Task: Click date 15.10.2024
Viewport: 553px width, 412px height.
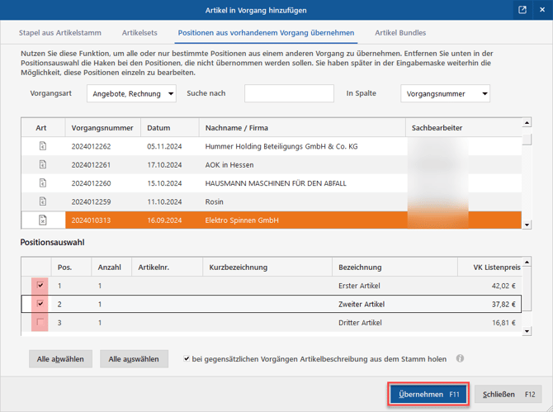Action: point(164,183)
